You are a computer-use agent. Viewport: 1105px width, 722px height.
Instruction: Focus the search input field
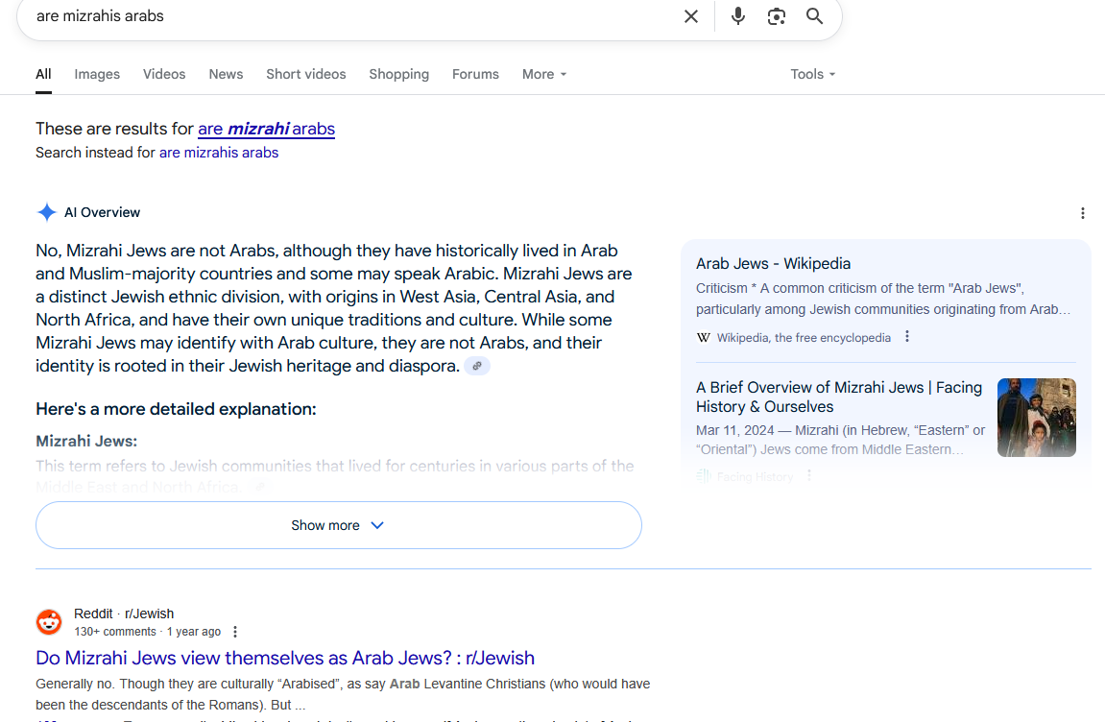[352, 16]
